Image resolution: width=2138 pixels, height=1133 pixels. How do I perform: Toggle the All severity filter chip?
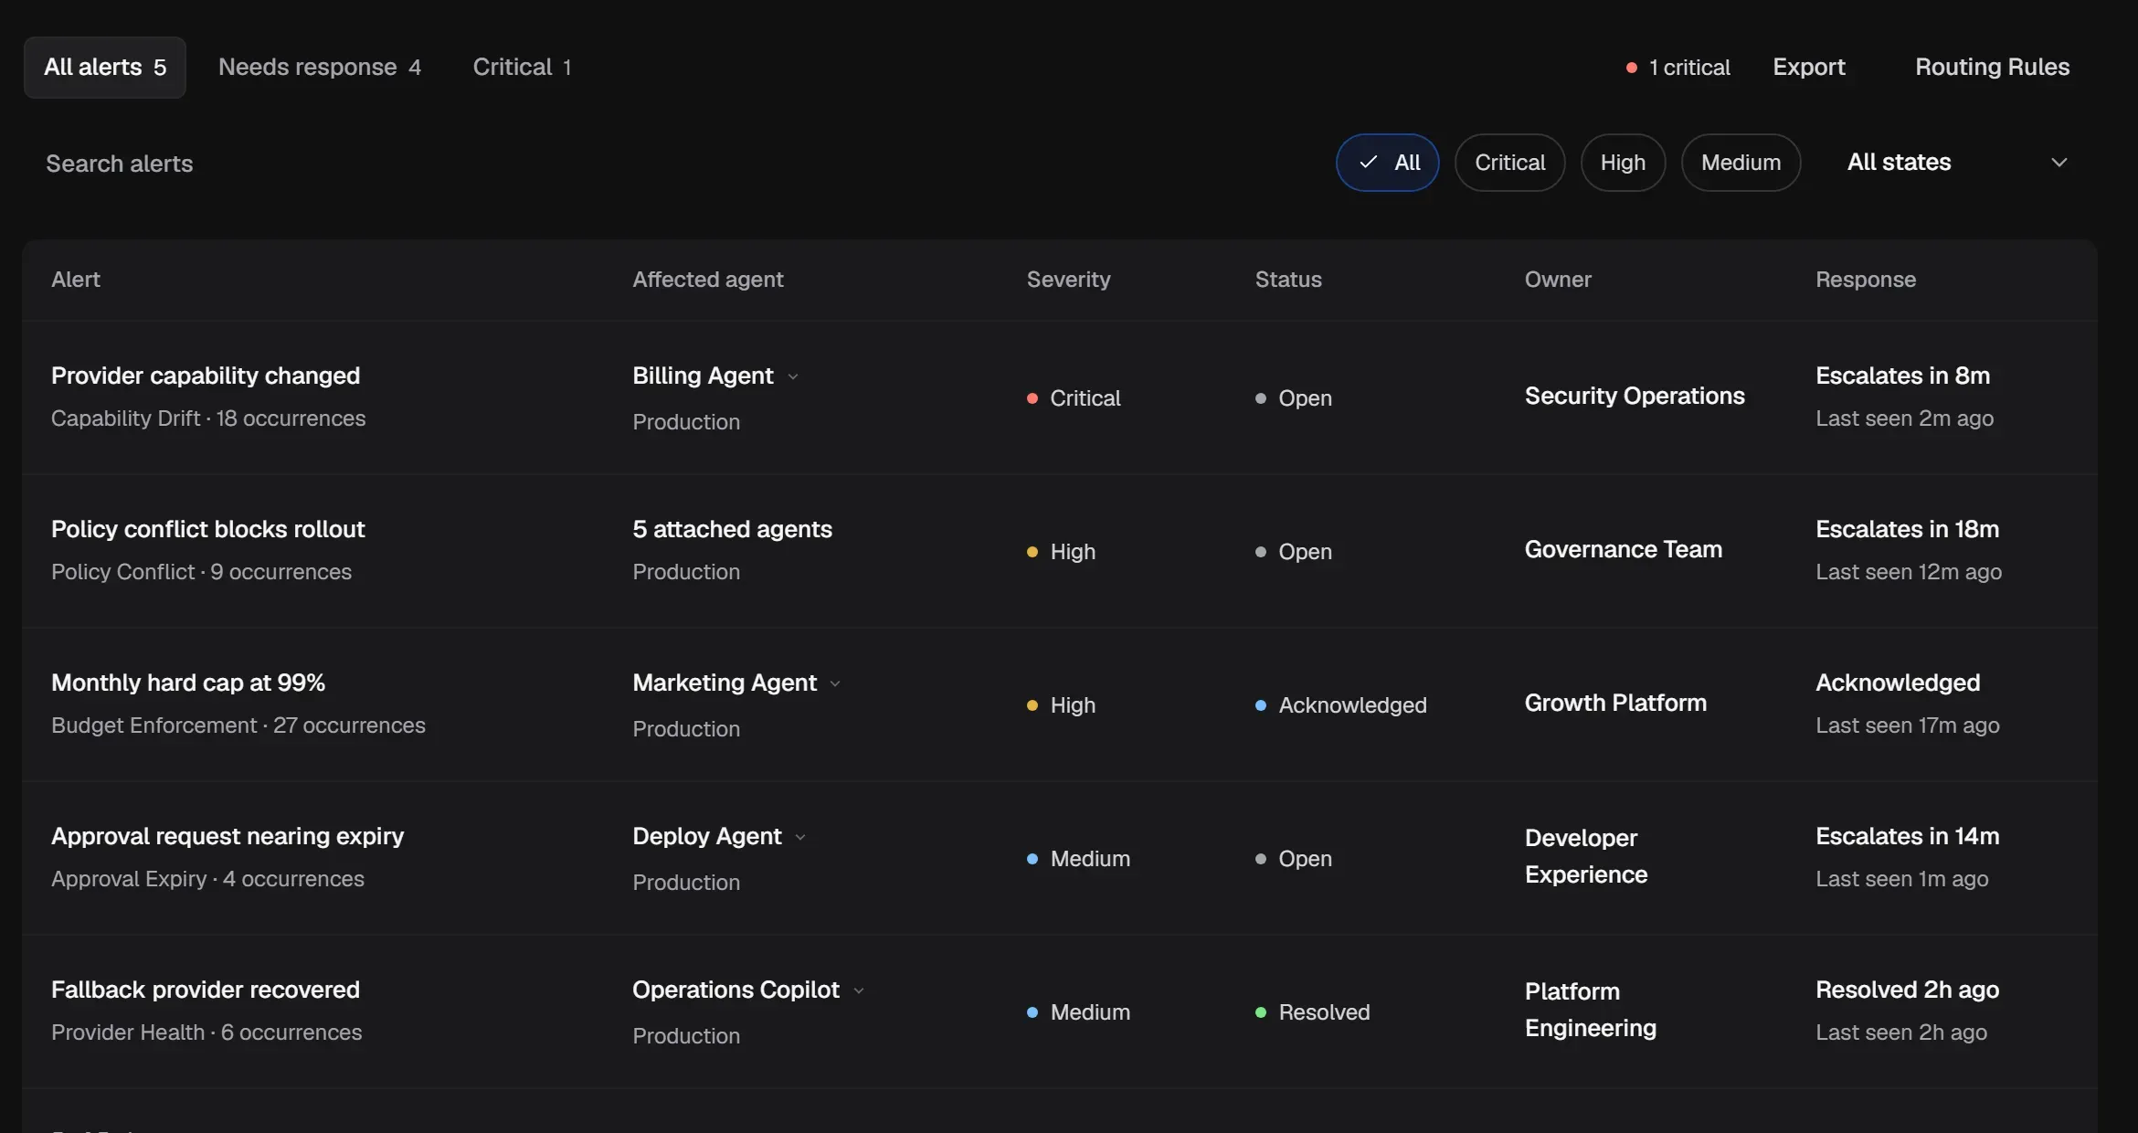coord(1387,163)
